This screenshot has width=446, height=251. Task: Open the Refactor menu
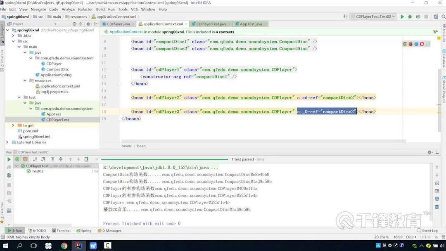point(85,9)
